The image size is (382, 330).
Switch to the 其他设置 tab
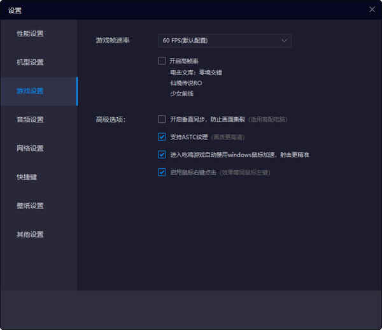pyautogui.click(x=31, y=234)
